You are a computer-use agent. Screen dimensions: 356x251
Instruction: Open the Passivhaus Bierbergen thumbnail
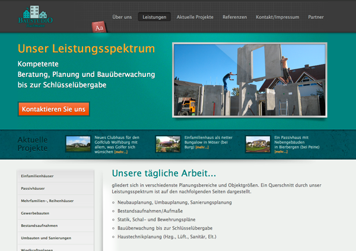(x=258, y=144)
